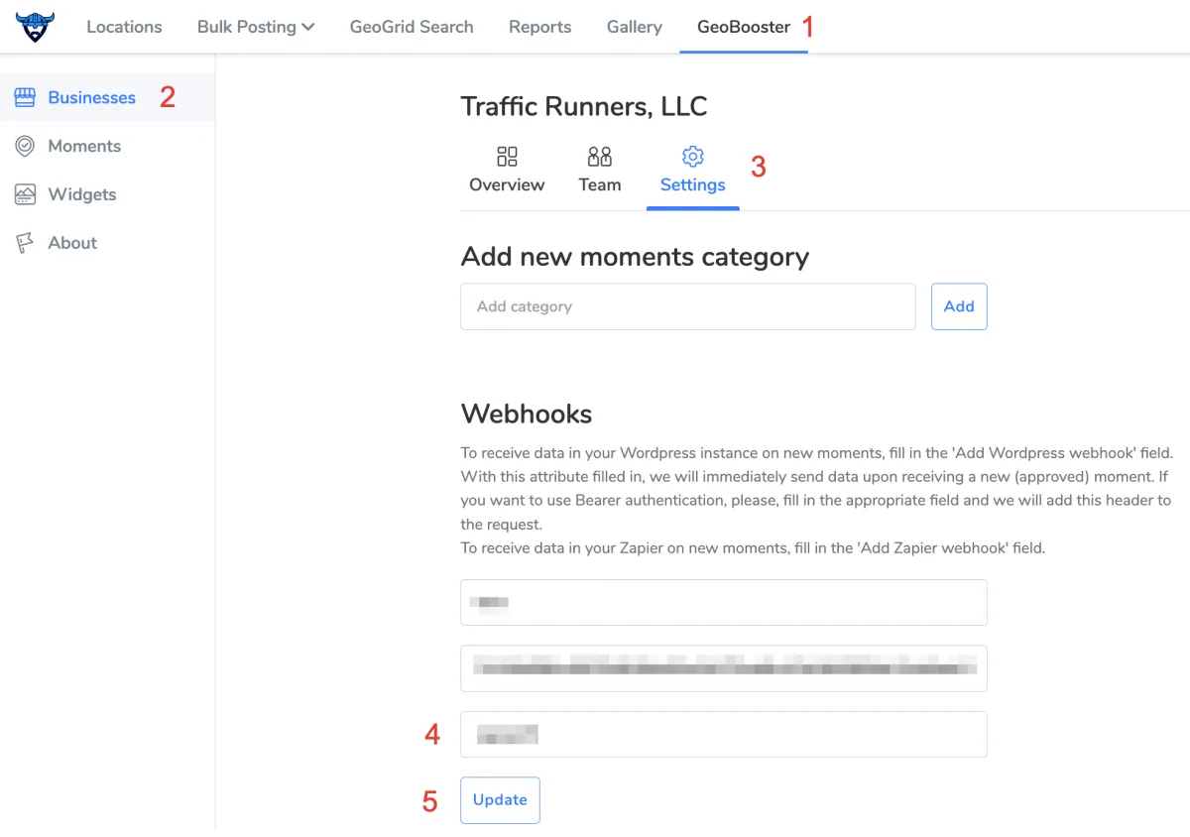Open About in the sidebar
The height and width of the screenshot is (837, 1190).
[72, 243]
